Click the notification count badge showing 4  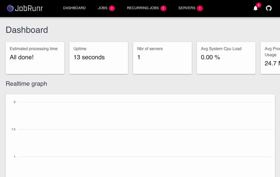258,5
